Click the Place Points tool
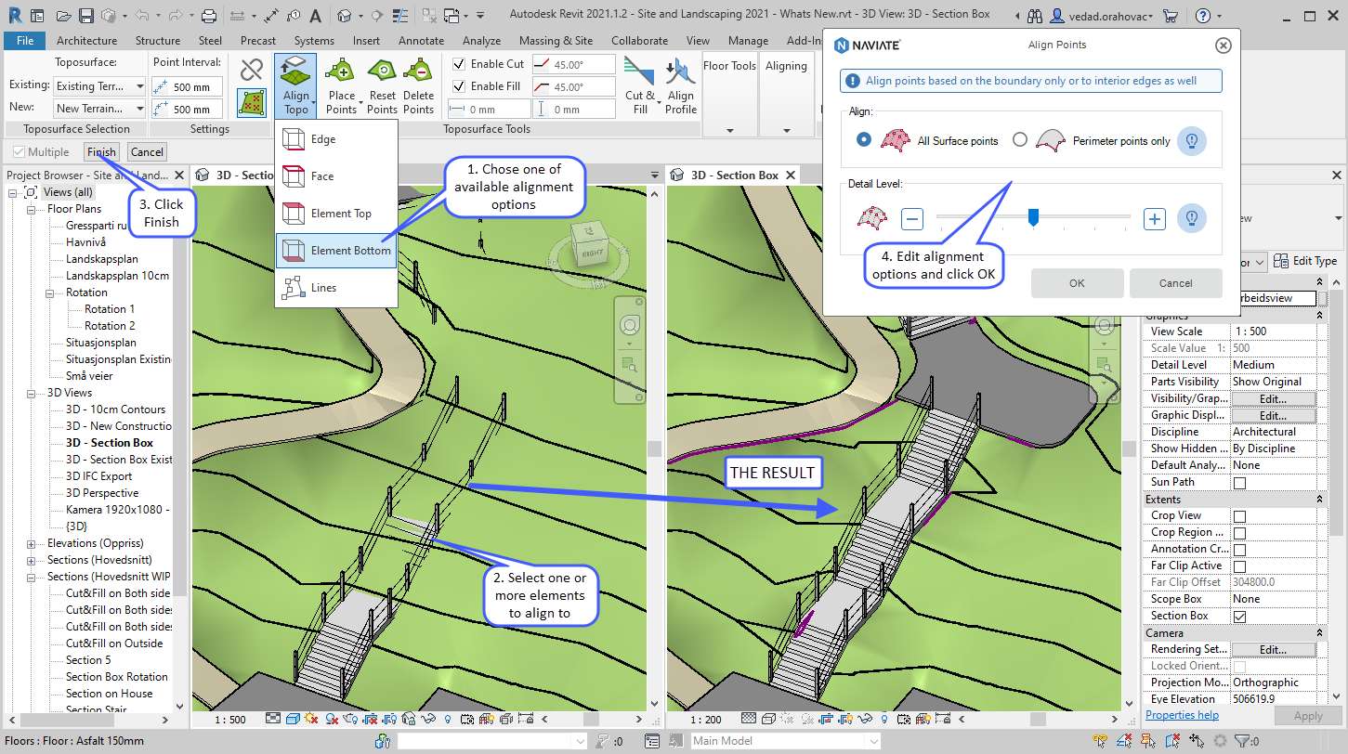 [x=342, y=86]
